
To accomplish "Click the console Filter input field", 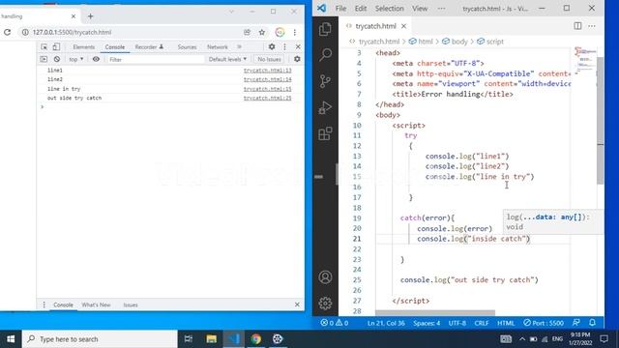I will pos(156,59).
